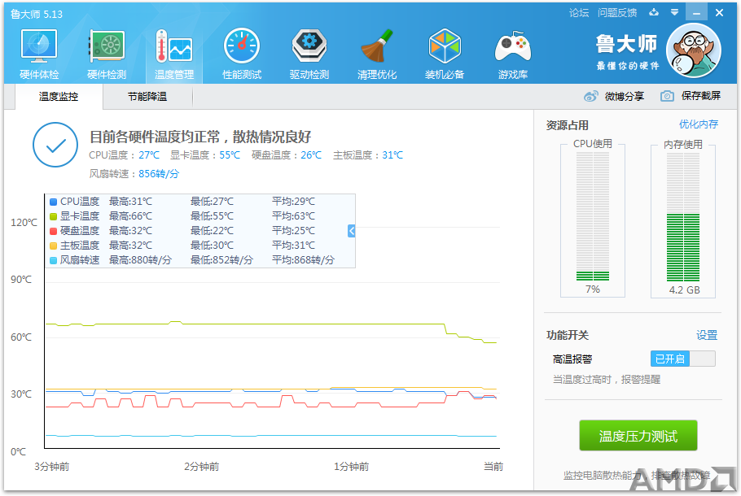The image size is (741, 496).
Task: Collapse the temperature legend panel arrow
Action: point(351,231)
